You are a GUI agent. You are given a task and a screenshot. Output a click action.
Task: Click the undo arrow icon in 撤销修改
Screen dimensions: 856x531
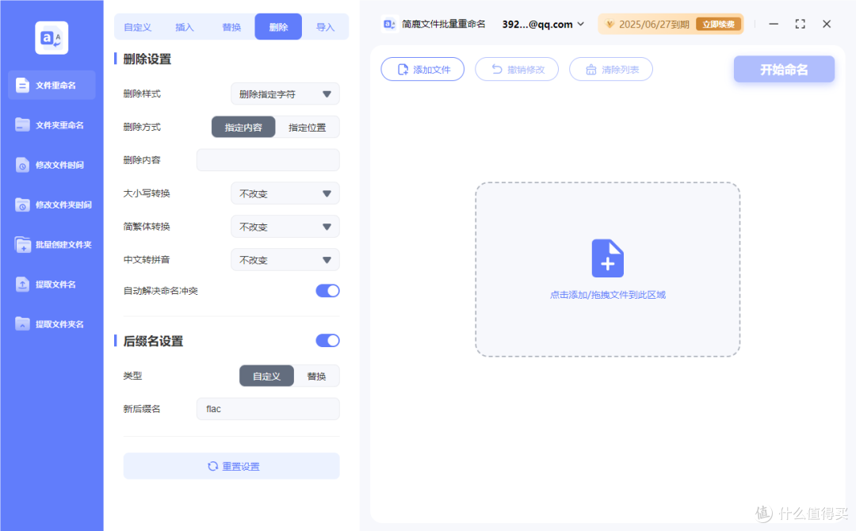497,69
